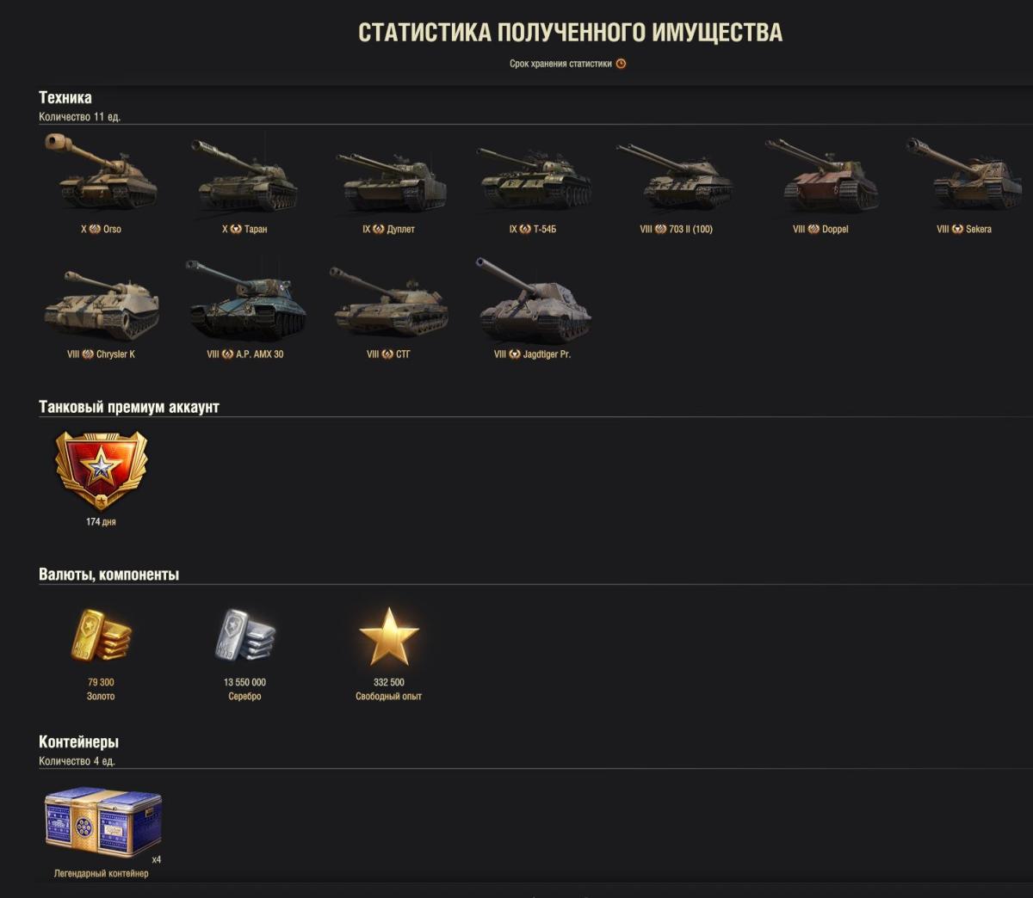Screen dimensions: 1033x898
Task: Open the СТГ tank entry
Action: [389, 301]
